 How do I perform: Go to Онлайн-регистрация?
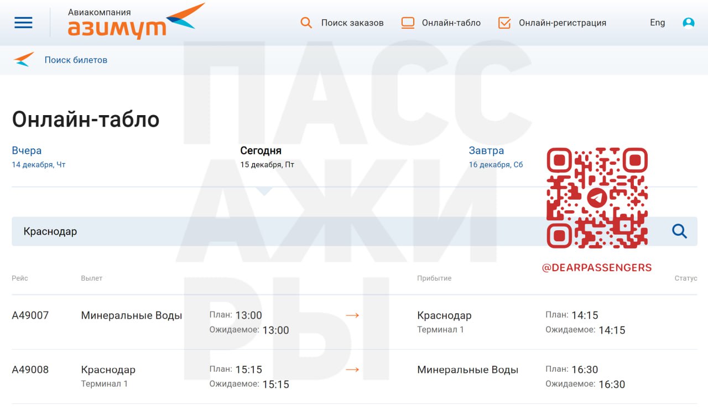(562, 23)
